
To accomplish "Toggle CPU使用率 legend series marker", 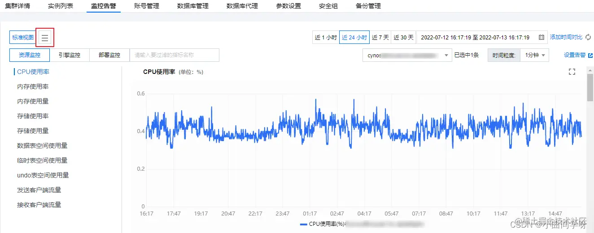I will 303,224.
